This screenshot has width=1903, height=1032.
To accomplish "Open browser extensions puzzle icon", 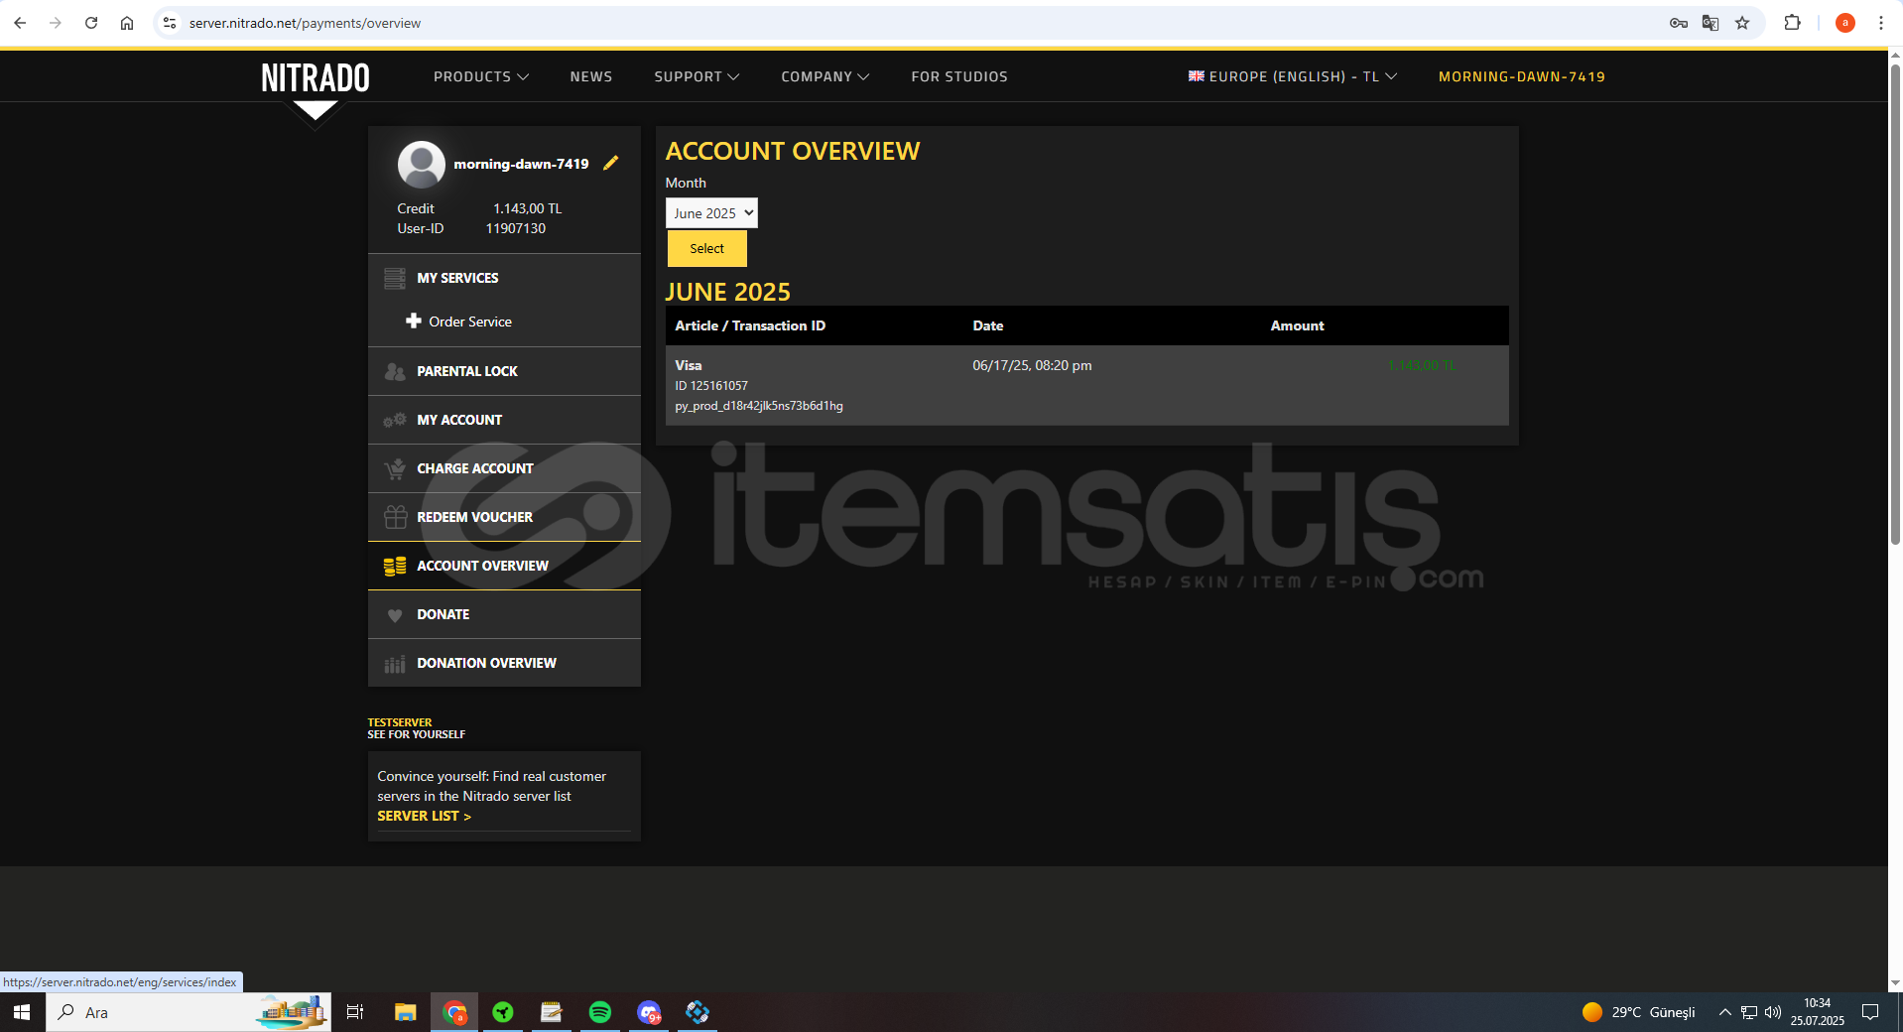I will (x=1792, y=23).
